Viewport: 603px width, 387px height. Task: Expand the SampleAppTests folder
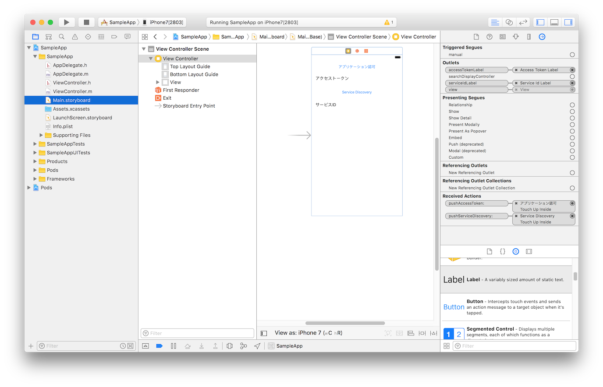(x=35, y=144)
